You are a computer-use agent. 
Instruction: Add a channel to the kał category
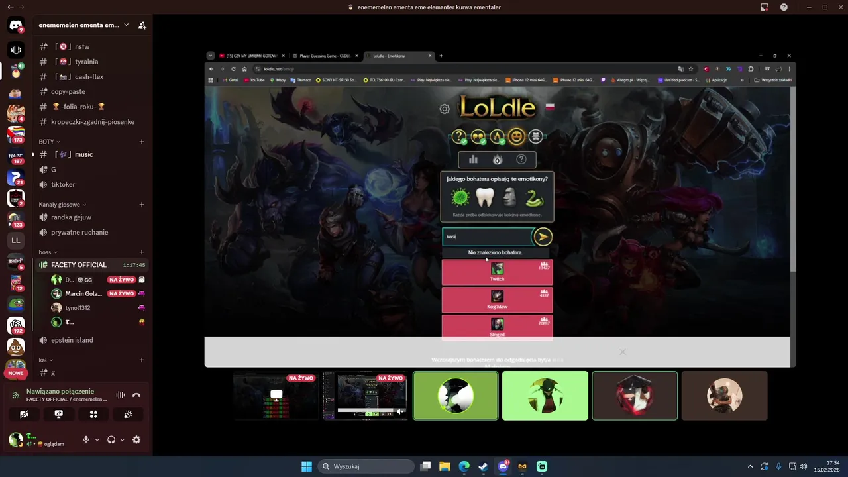pyautogui.click(x=142, y=360)
